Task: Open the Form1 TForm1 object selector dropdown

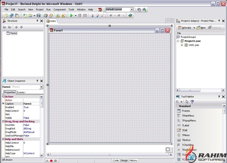Action: [x=41, y=87]
